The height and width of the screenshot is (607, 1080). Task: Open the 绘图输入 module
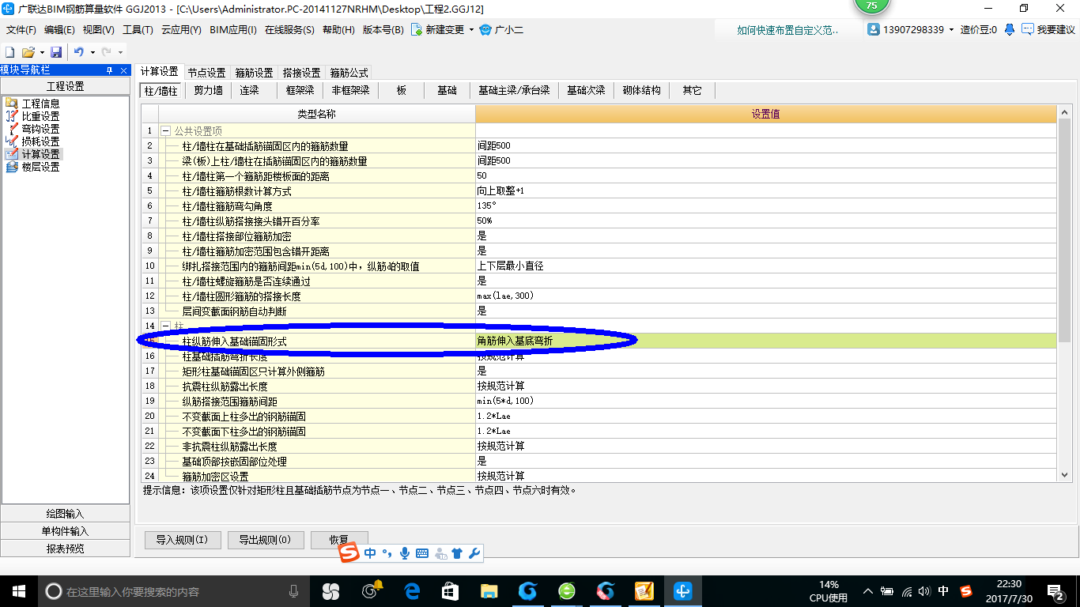pos(66,514)
